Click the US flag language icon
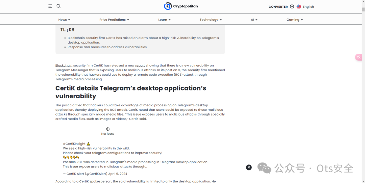Viewport: 365px width, 183px height. pyautogui.click(x=299, y=7)
